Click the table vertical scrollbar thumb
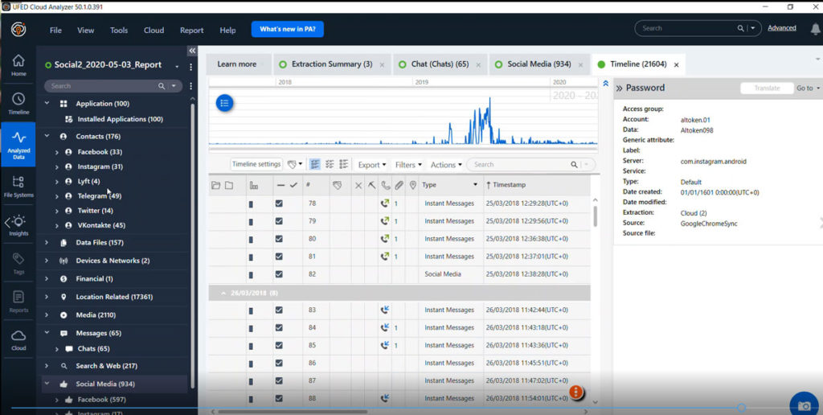The width and height of the screenshot is (823, 415). point(596,216)
